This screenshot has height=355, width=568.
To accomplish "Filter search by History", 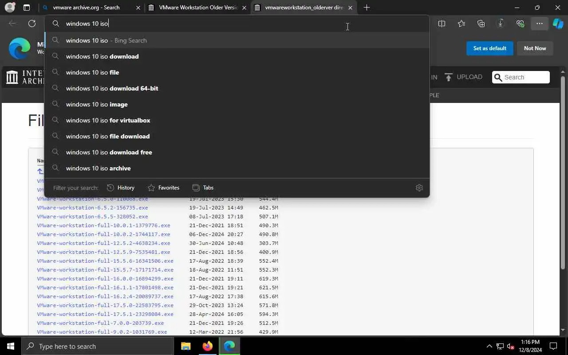I will [121, 188].
